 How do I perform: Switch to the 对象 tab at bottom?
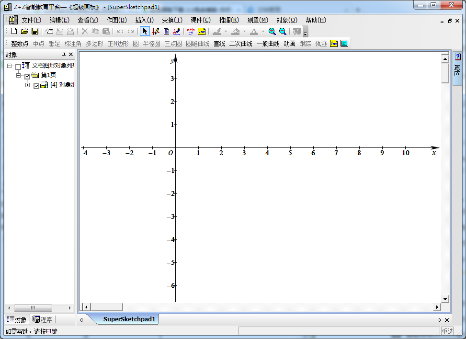pos(17,320)
